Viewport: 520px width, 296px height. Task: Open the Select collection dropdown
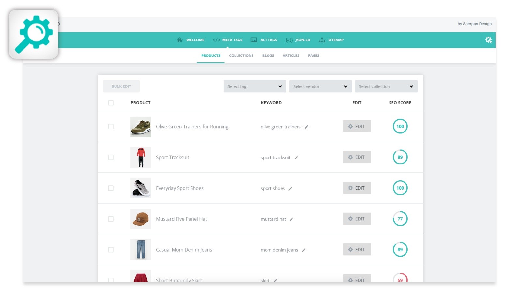pos(386,86)
